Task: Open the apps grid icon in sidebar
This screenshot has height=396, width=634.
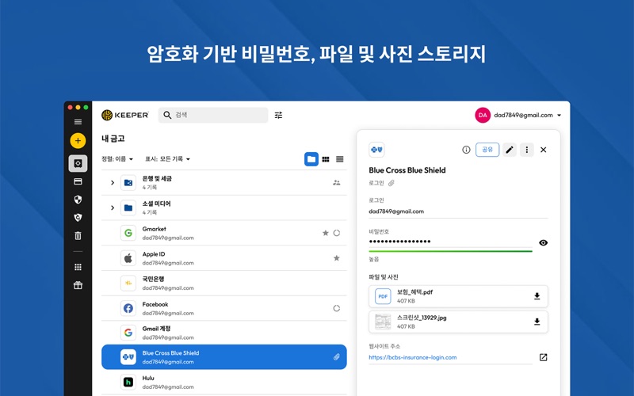Action: click(78, 267)
